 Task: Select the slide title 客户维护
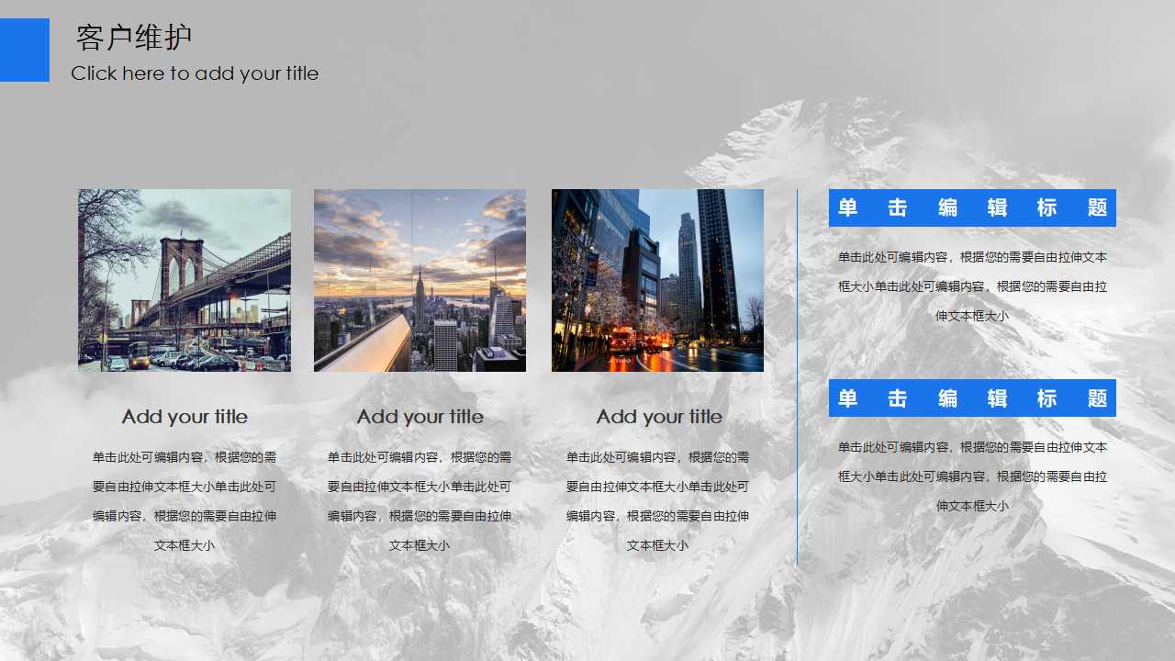click(134, 38)
